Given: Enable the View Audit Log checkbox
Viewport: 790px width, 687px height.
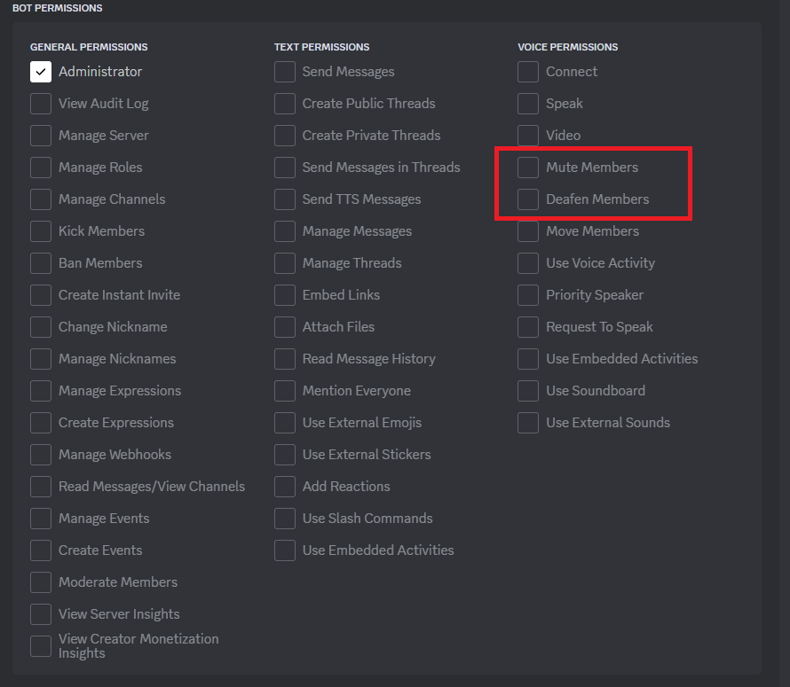Looking at the screenshot, I should click(x=41, y=104).
